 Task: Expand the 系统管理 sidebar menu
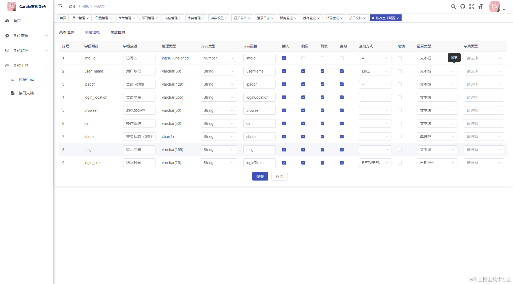tap(27, 36)
